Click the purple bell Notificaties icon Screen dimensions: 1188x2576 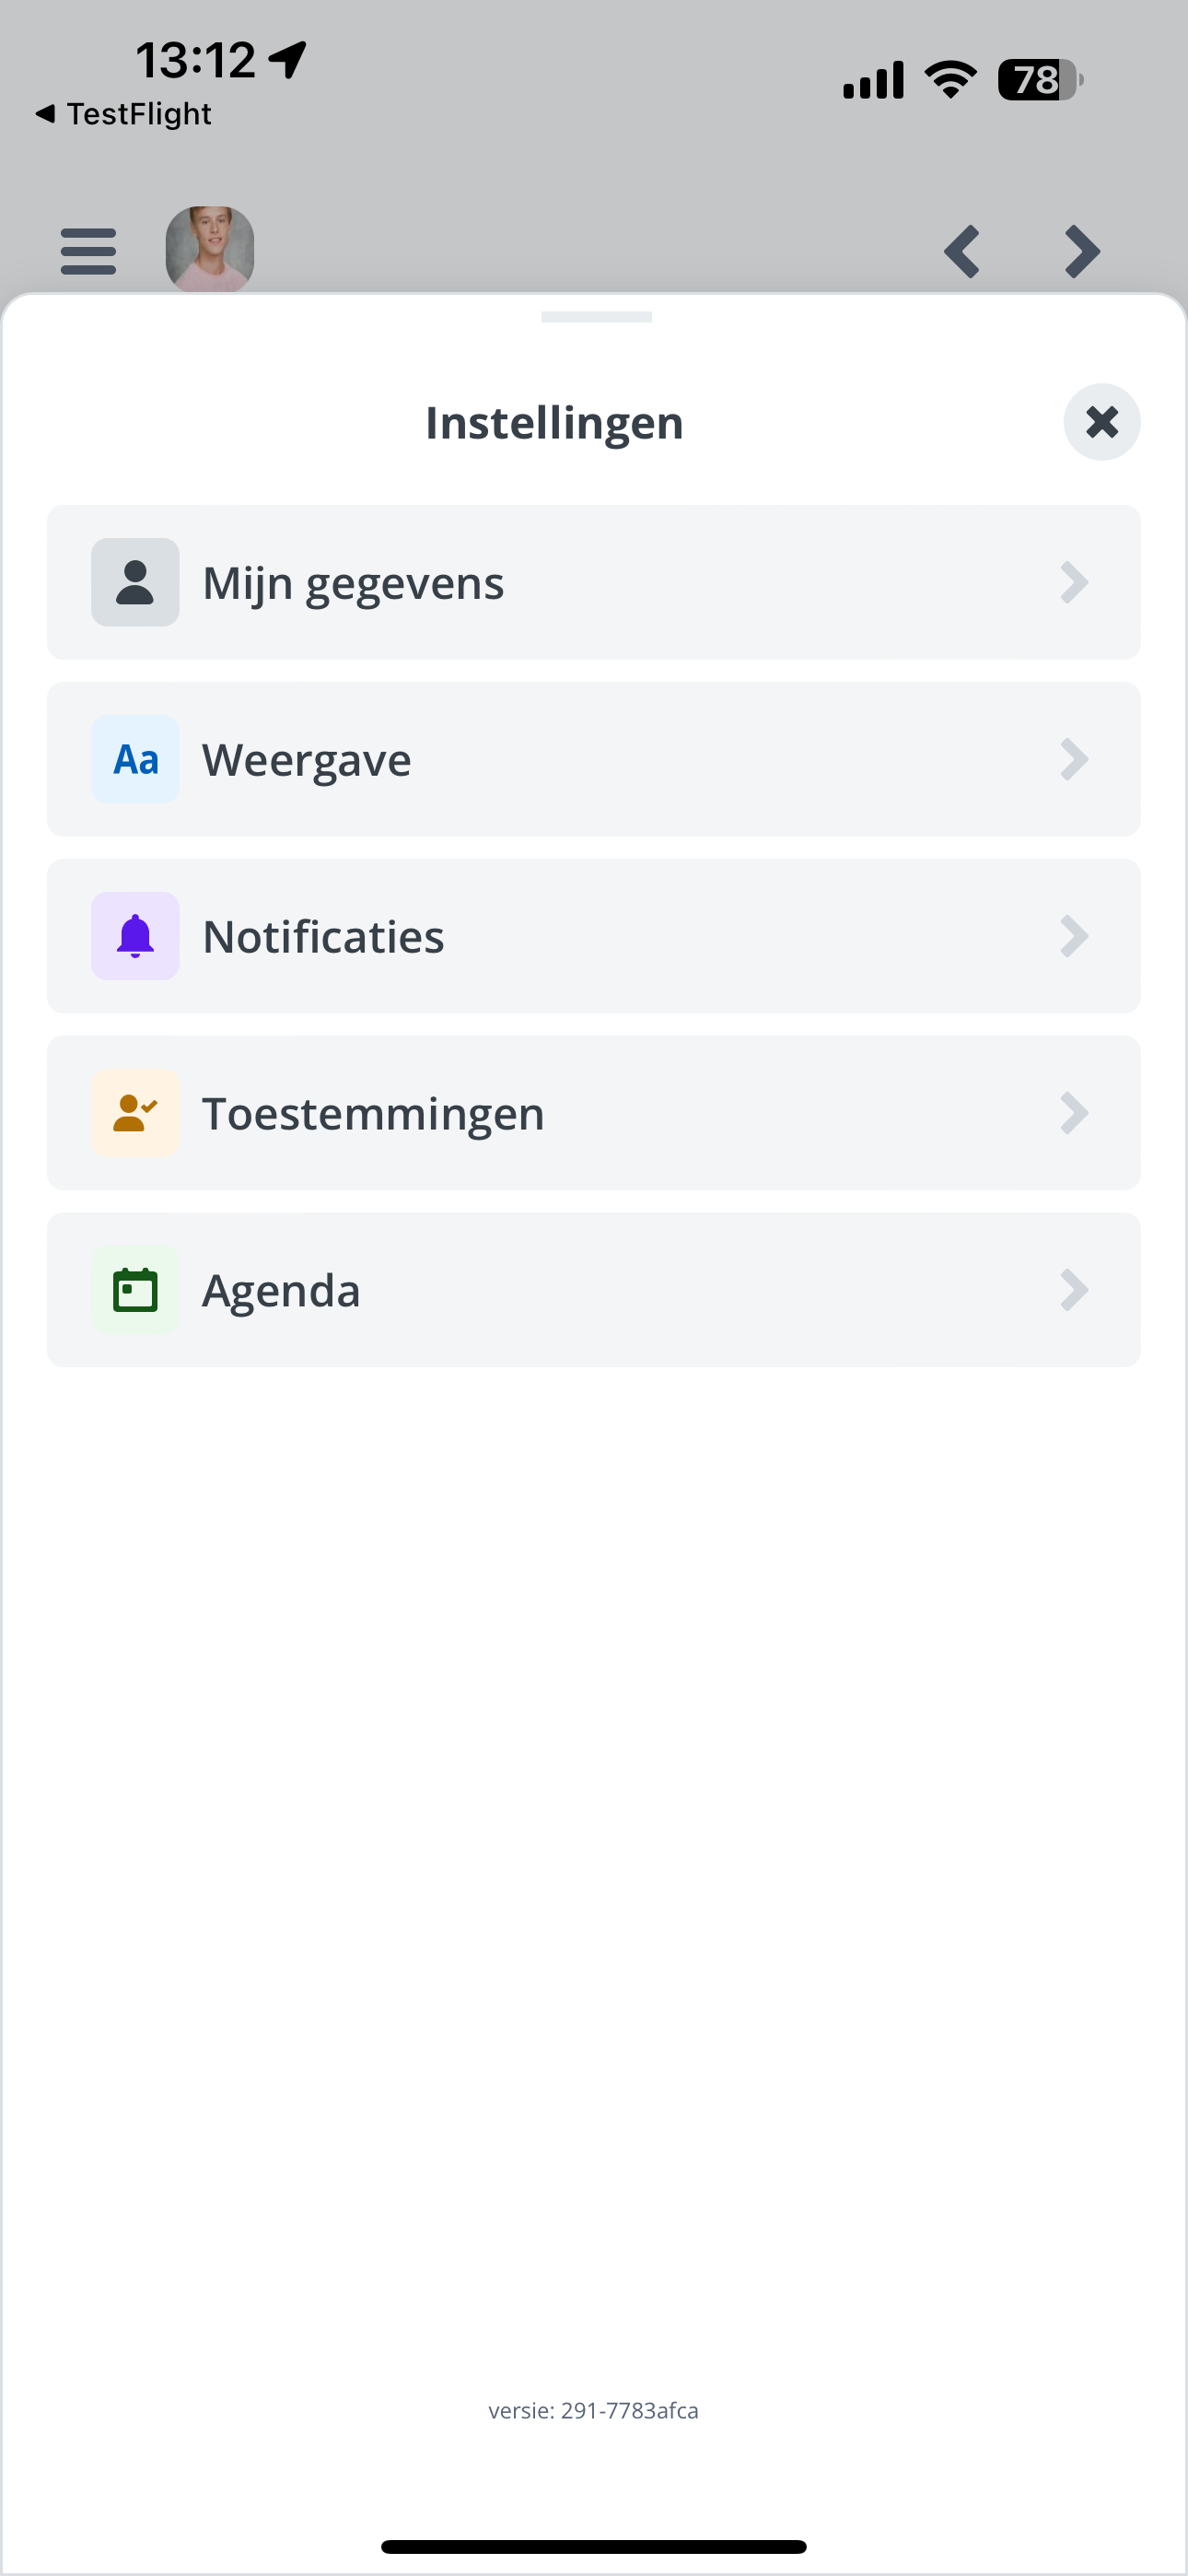click(135, 937)
